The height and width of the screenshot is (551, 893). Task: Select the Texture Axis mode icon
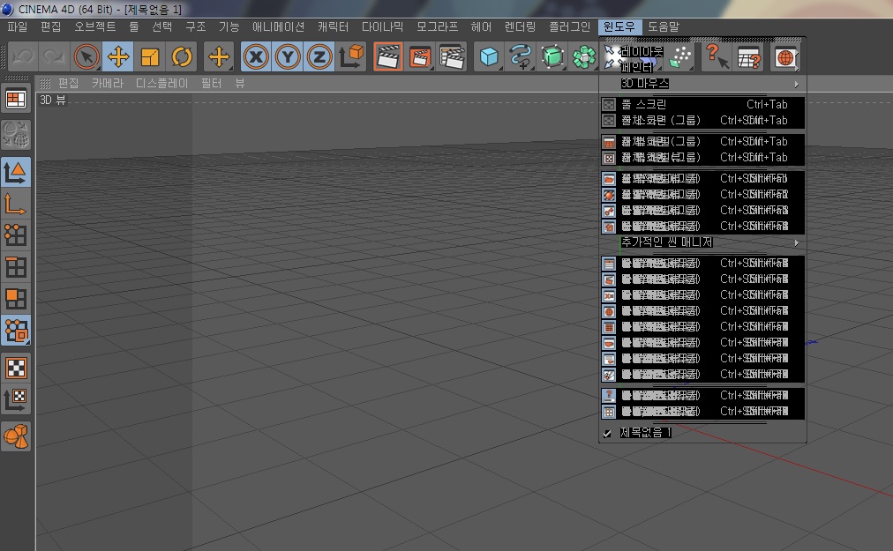(x=16, y=399)
